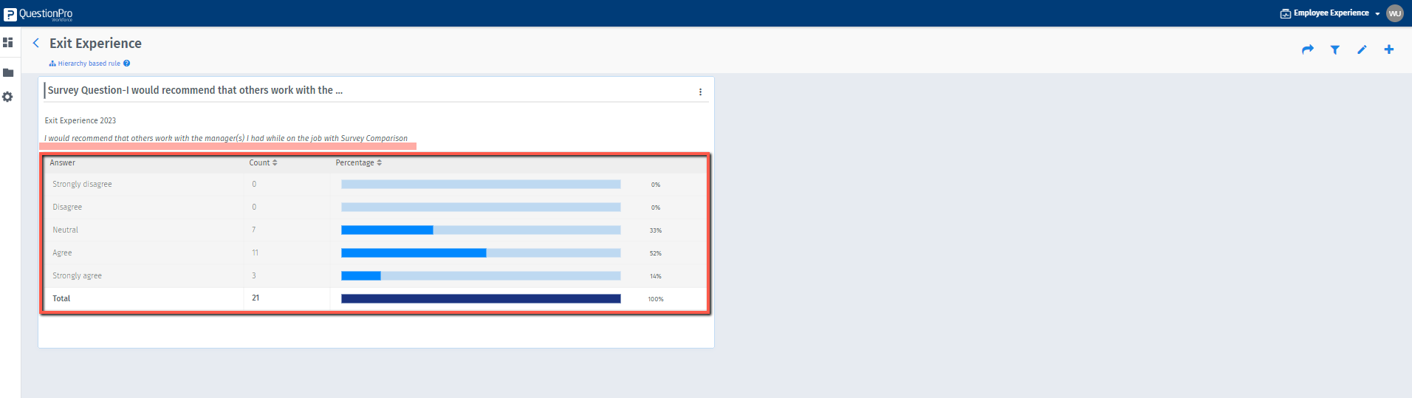Image resolution: width=1412 pixels, height=398 pixels.
Task: Select the 'Strongly agree' row label
Action: (77, 275)
